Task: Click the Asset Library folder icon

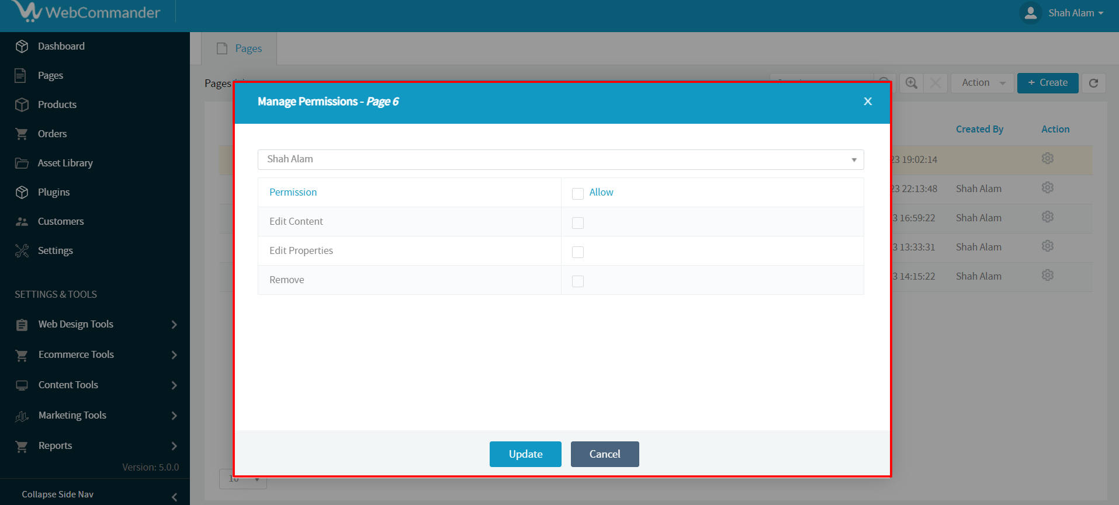Action: (x=22, y=163)
